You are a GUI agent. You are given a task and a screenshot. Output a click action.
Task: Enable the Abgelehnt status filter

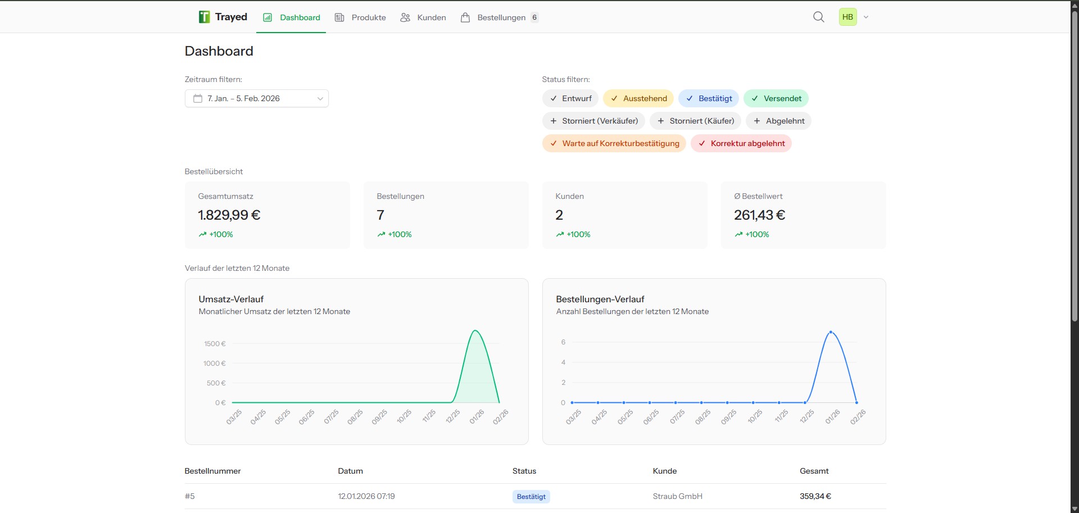[x=778, y=121]
